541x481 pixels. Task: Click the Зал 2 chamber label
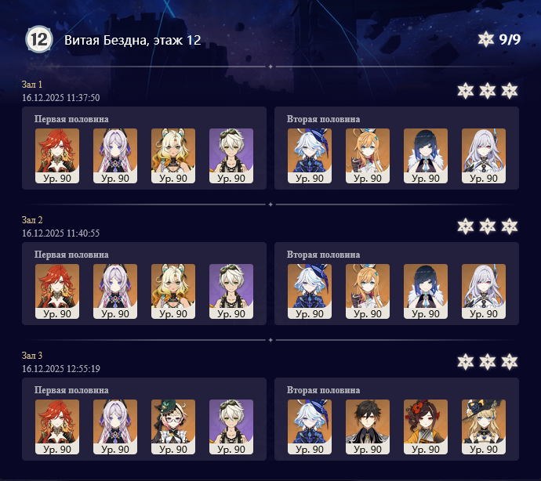[x=32, y=219]
